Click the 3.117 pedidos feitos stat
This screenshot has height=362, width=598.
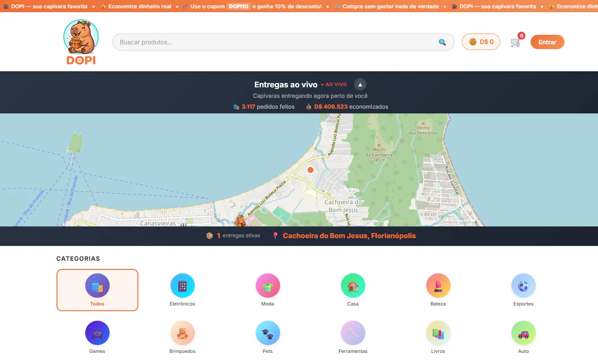(264, 106)
